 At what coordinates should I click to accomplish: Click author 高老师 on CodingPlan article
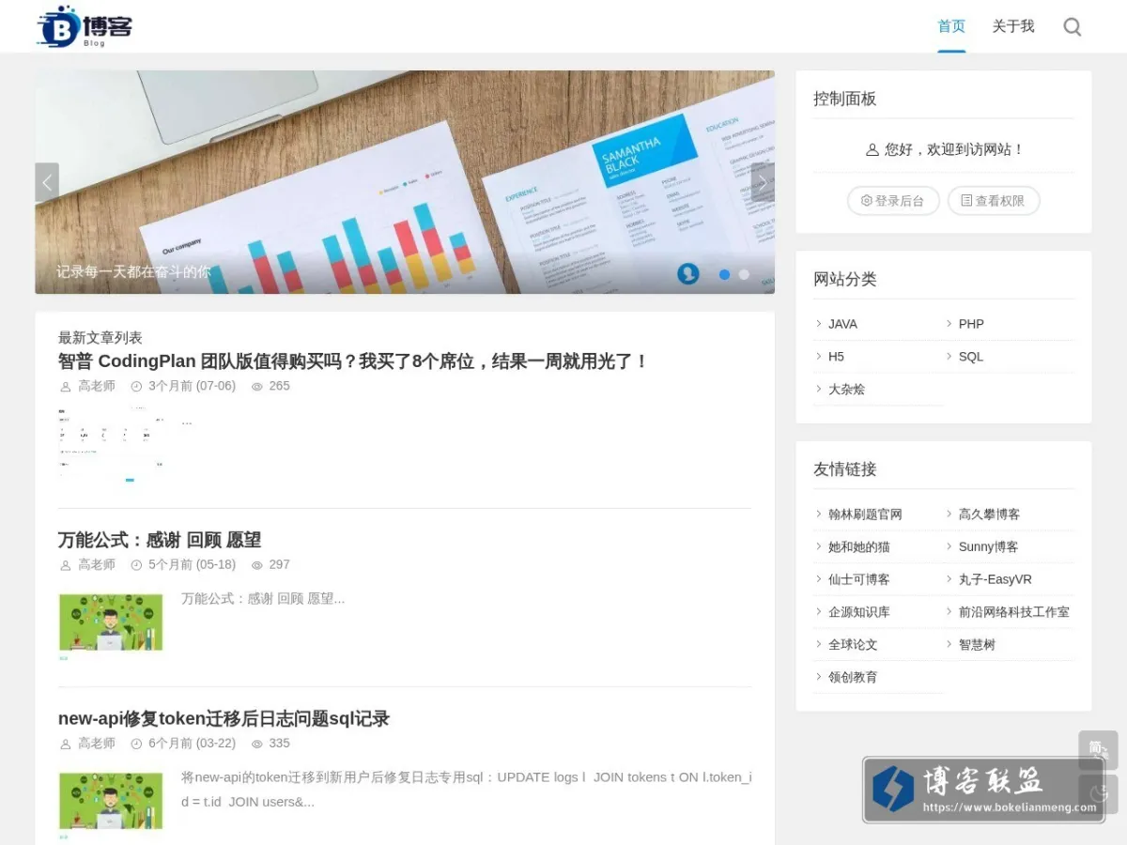(96, 386)
